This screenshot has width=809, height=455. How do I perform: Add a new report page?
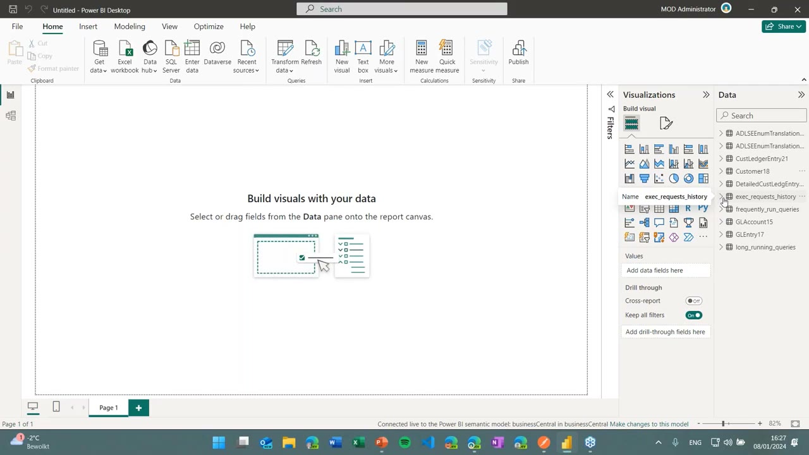pos(138,408)
